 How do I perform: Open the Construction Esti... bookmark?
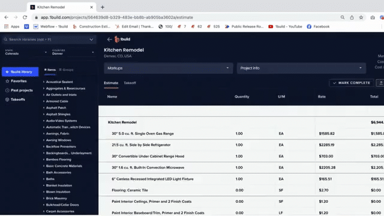click(92, 26)
